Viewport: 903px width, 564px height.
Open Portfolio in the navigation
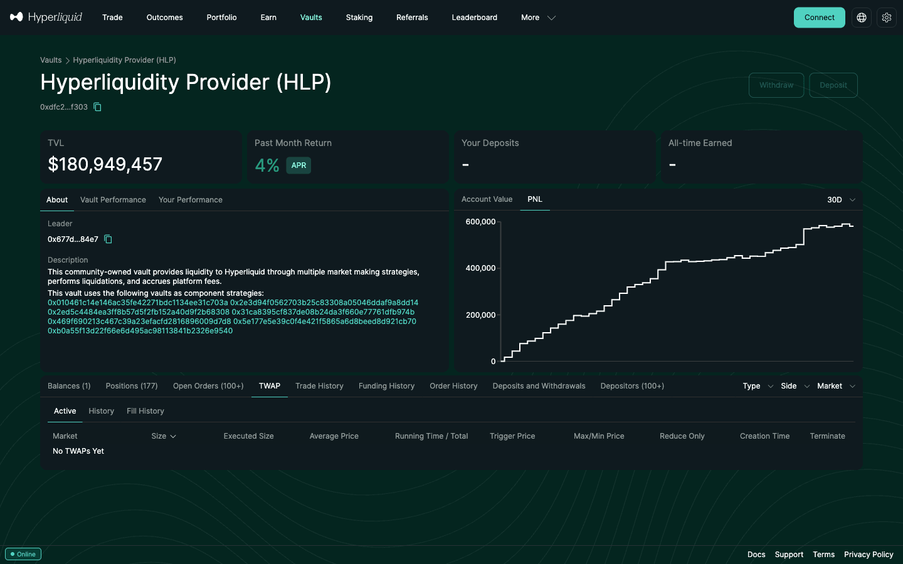click(222, 18)
